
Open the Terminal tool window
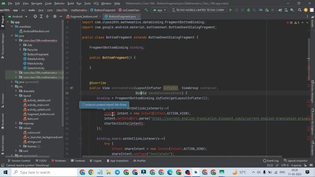pos(78,161)
